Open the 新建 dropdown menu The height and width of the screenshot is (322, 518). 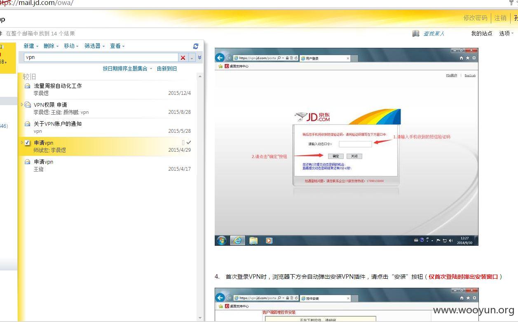pos(31,46)
